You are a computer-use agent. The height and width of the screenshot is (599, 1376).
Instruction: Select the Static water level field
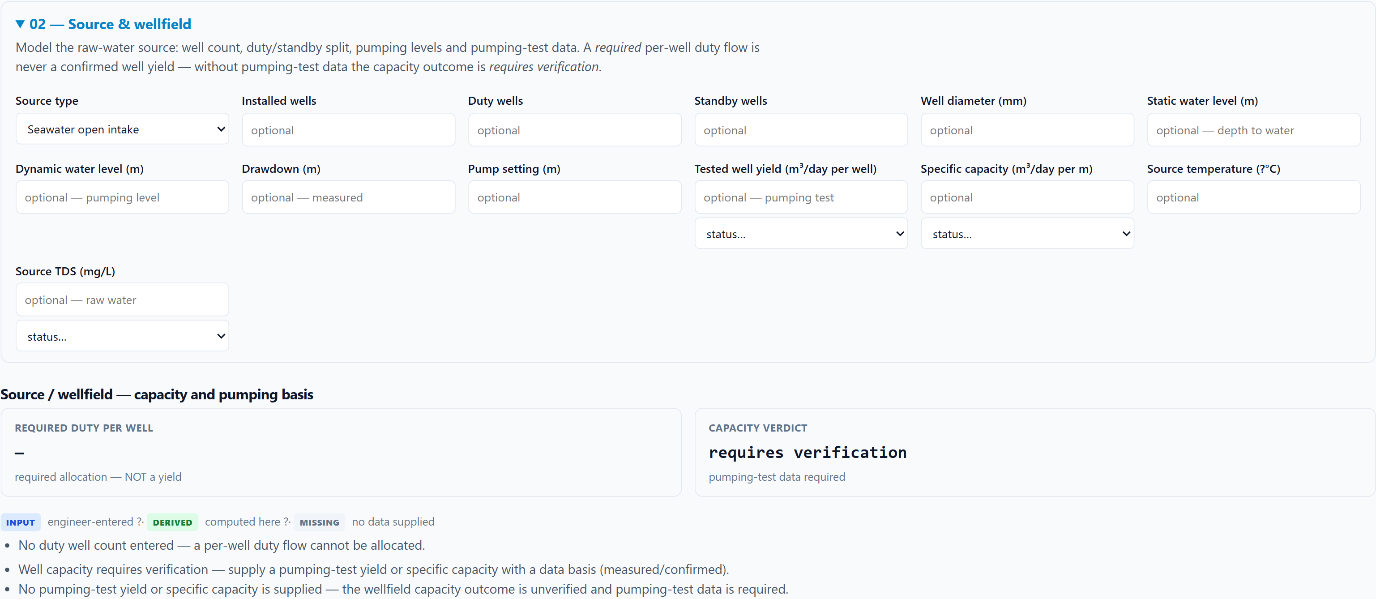[1253, 130]
